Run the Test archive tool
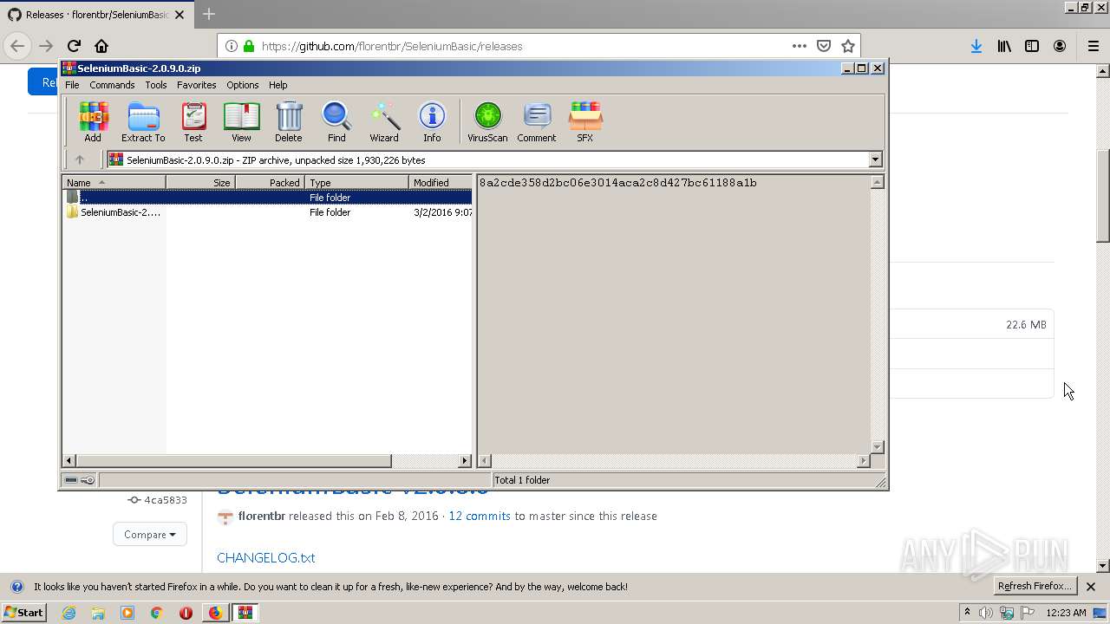The height and width of the screenshot is (624, 1110). pyautogui.click(x=193, y=121)
